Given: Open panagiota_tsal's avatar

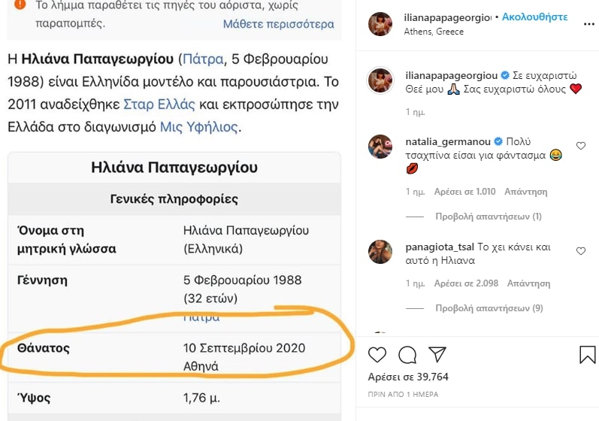Looking at the screenshot, I should pyautogui.click(x=380, y=252).
